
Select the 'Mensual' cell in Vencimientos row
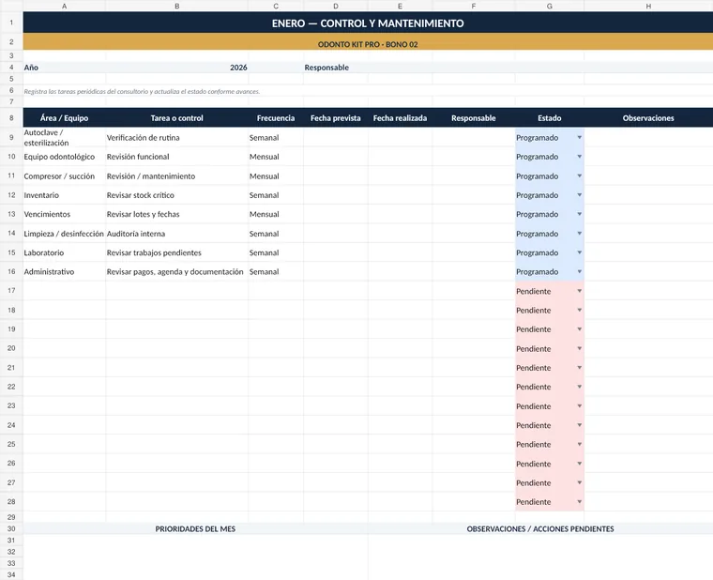(x=276, y=214)
